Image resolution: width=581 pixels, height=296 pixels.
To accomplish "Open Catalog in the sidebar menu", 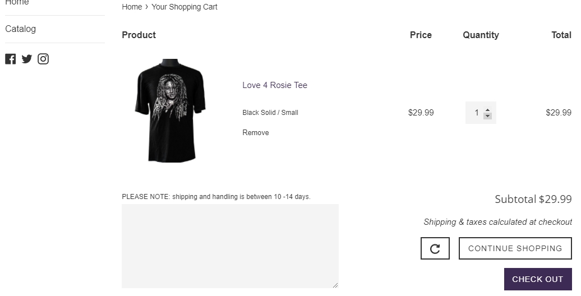I will 21,29.
